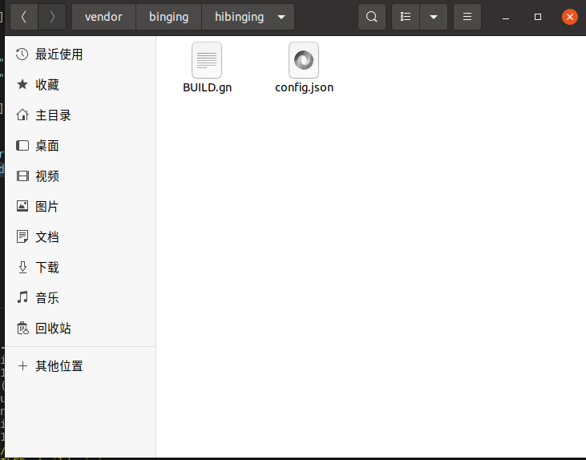
Task: Navigate to vendor path segment
Action: pos(103,17)
